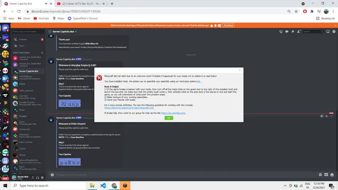Open TypicalTech's Discord bookmark
This screenshot has width=338, height=190.
point(83,18)
